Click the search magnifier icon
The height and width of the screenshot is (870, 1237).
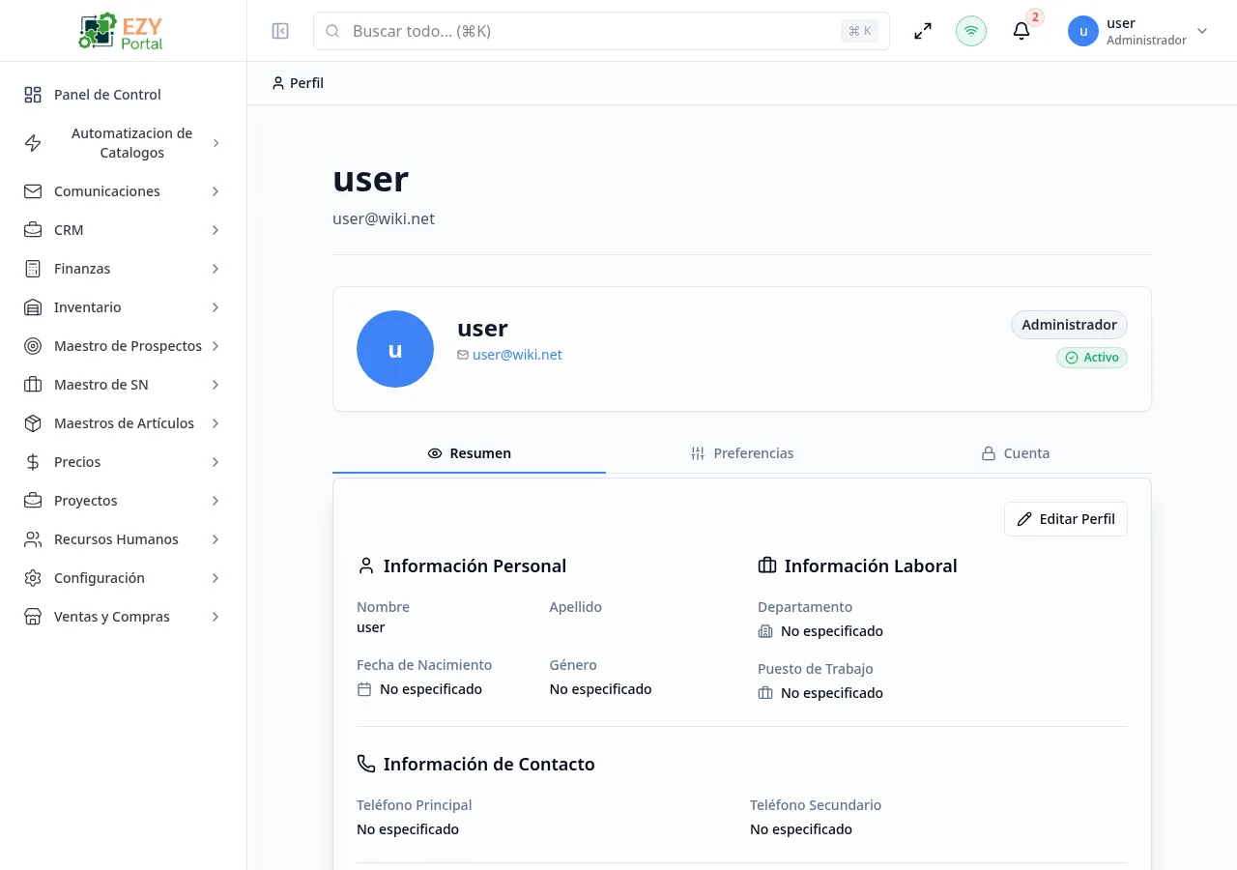coord(332,31)
